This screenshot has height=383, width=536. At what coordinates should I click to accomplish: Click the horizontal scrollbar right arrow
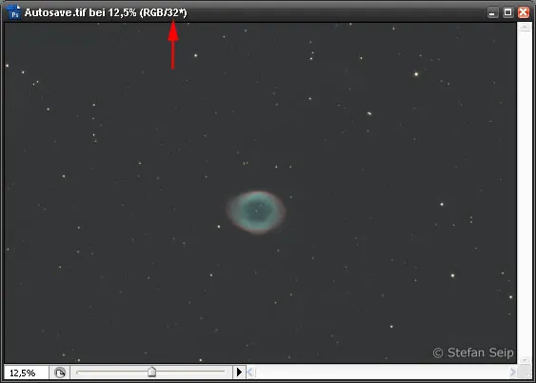(512, 372)
